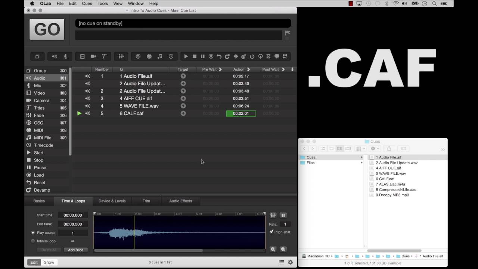The height and width of the screenshot is (269, 478).
Task: Click the Rate value field
Action: tap(285, 224)
